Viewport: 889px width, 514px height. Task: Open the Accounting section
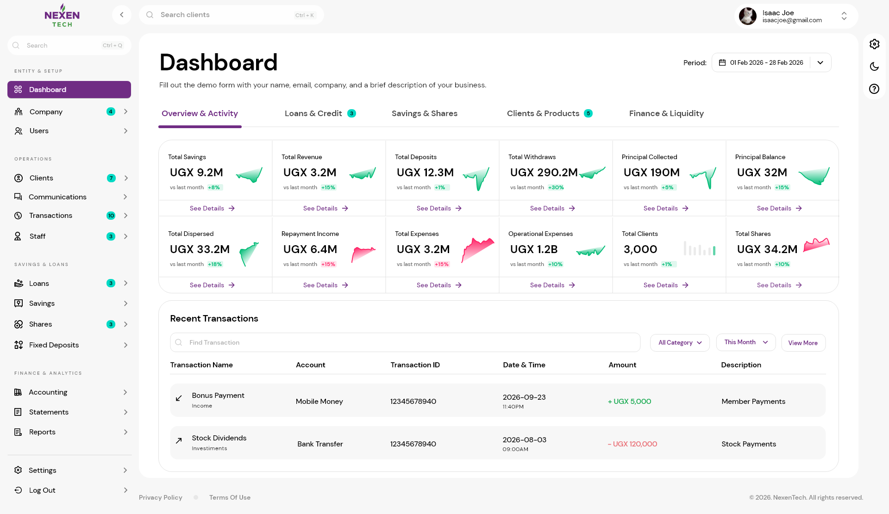(48, 392)
